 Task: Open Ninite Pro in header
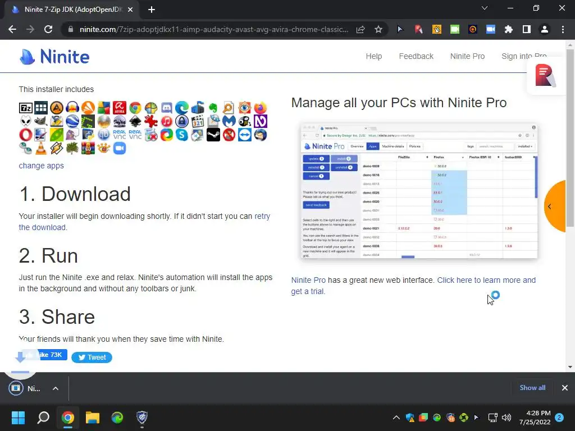point(467,56)
